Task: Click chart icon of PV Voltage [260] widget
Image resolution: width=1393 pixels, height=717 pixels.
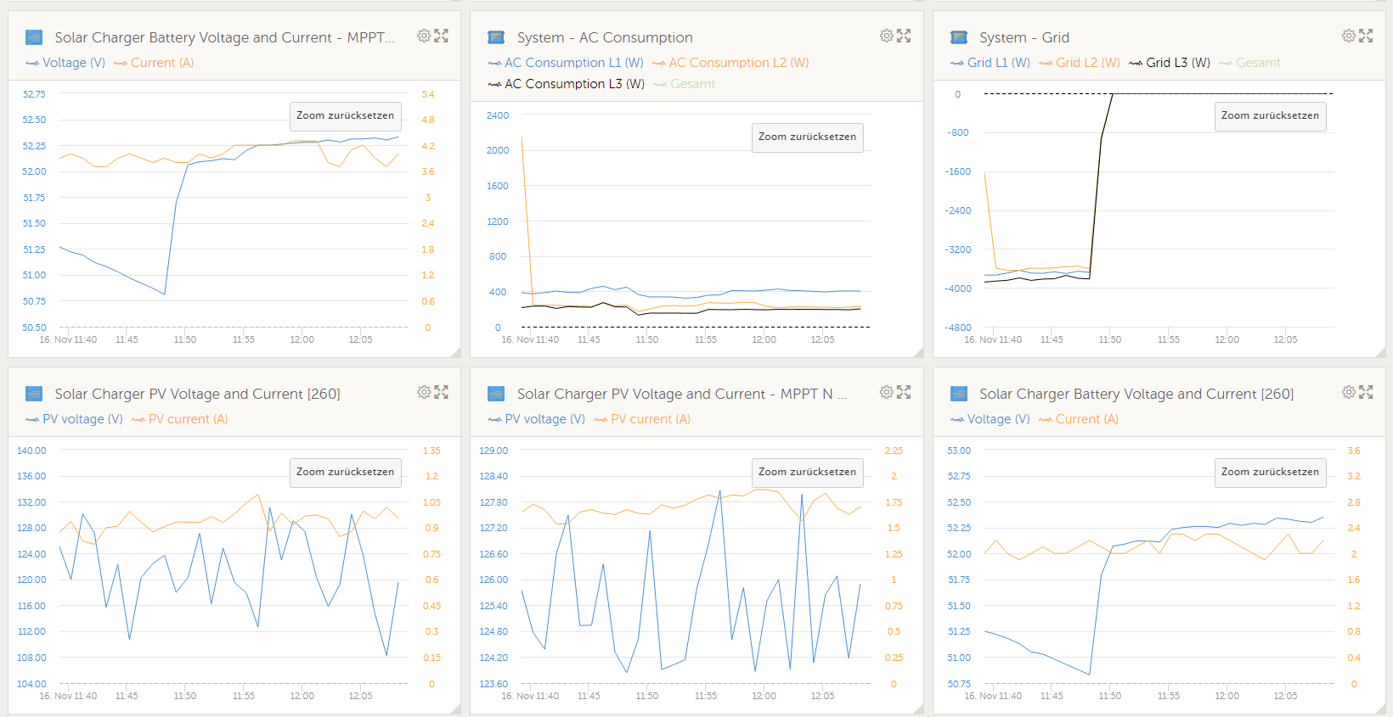Action: (x=34, y=394)
